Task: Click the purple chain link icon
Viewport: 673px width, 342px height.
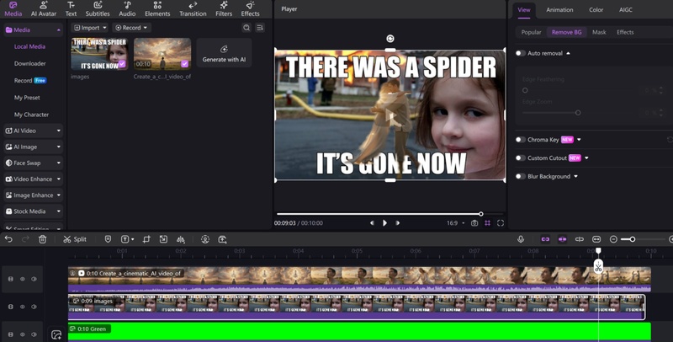Action: [x=545, y=239]
